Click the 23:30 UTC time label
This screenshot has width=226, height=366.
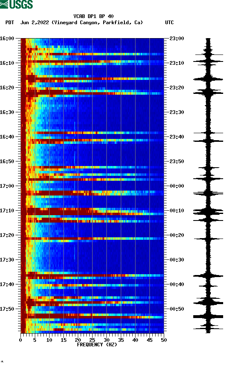pos(177,112)
